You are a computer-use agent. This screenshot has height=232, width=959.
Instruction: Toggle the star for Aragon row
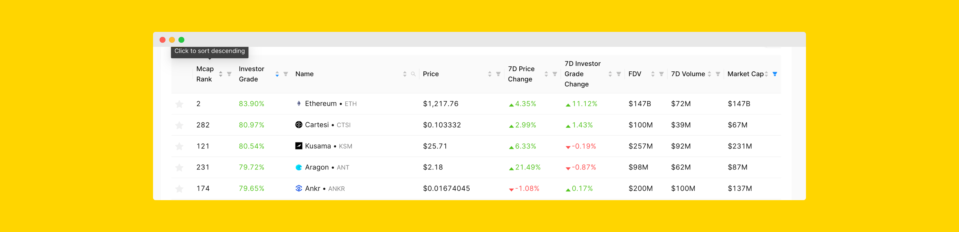pos(179,168)
